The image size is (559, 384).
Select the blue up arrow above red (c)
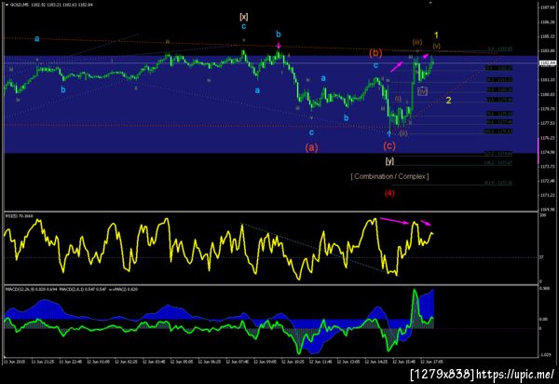tap(389, 134)
